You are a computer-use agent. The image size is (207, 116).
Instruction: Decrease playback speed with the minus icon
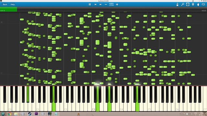coord(106,4)
